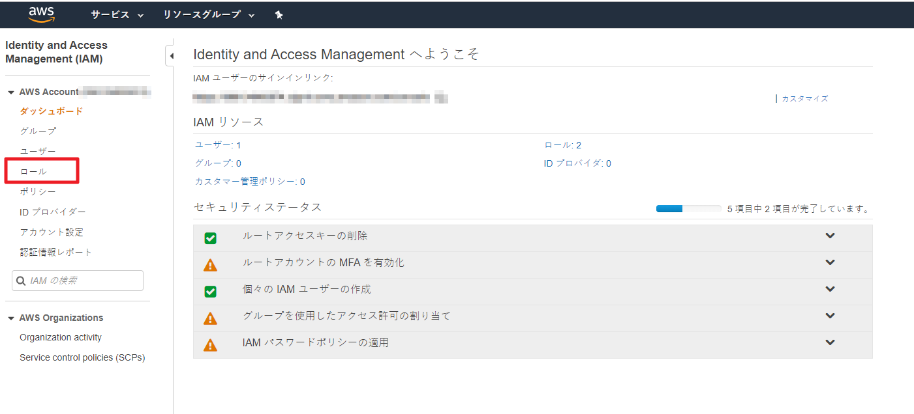Open ロール in the sidebar
The width and height of the screenshot is (914, 414).
[33, 171]
